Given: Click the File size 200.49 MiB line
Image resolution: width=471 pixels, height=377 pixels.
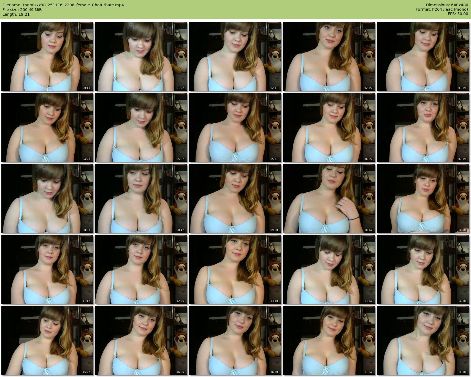Looking at the screenshot, I should pyautogui.click(x=22, y=10).
